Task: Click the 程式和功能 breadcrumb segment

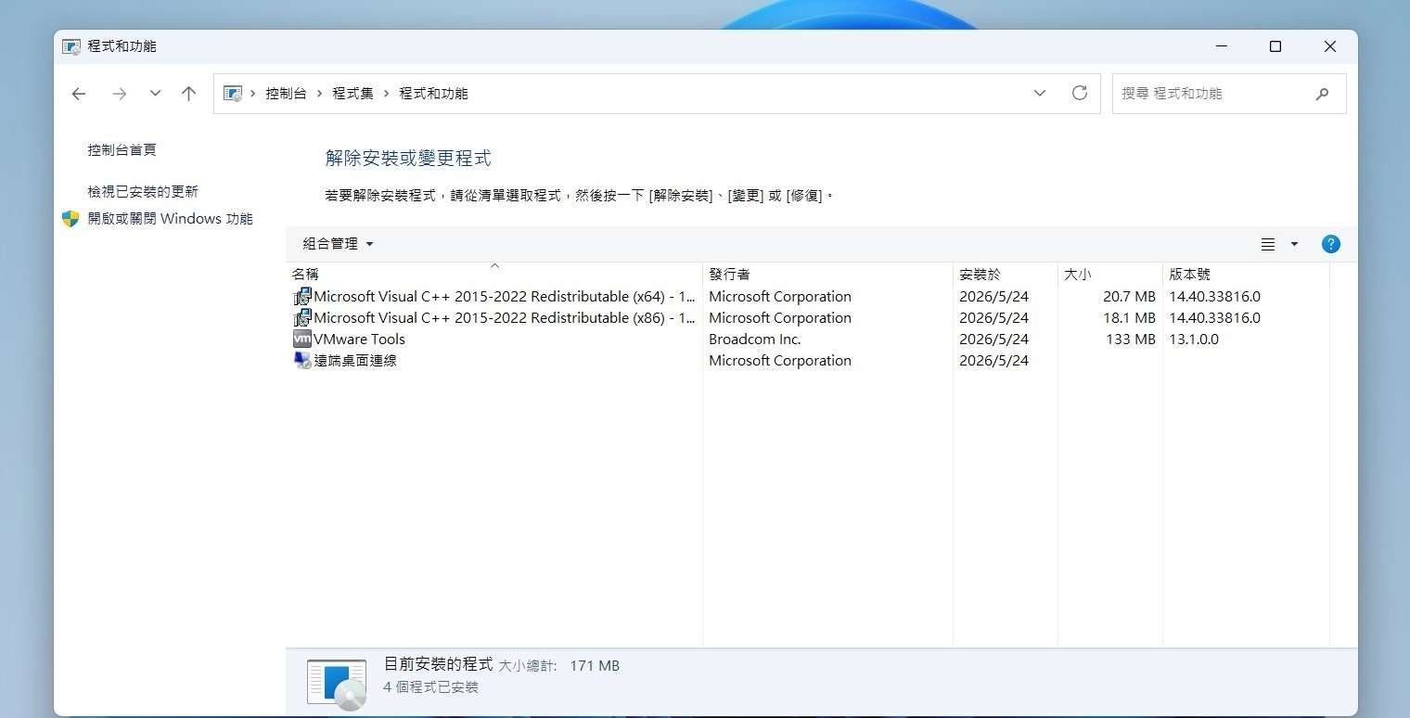Action: [x=433, y=94]
